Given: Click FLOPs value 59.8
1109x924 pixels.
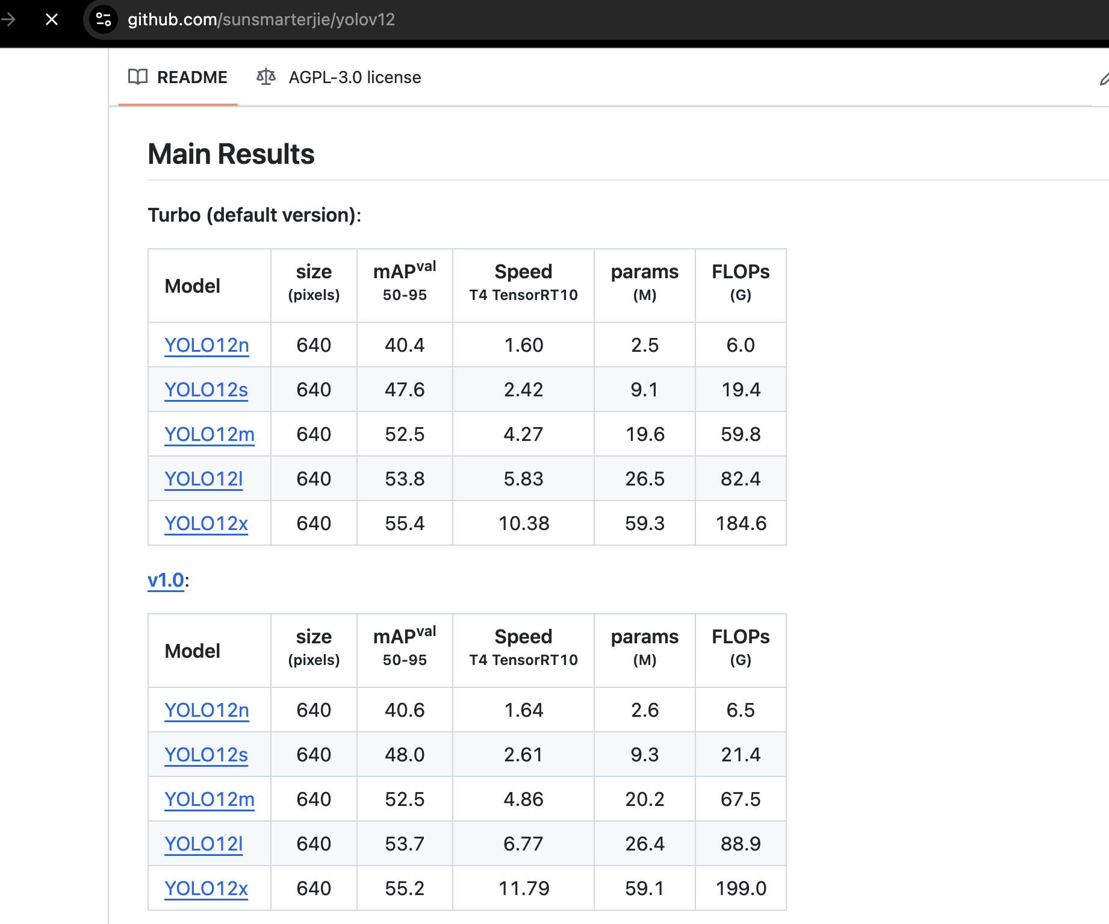Looking at the screenshot, I should [741, 434].
